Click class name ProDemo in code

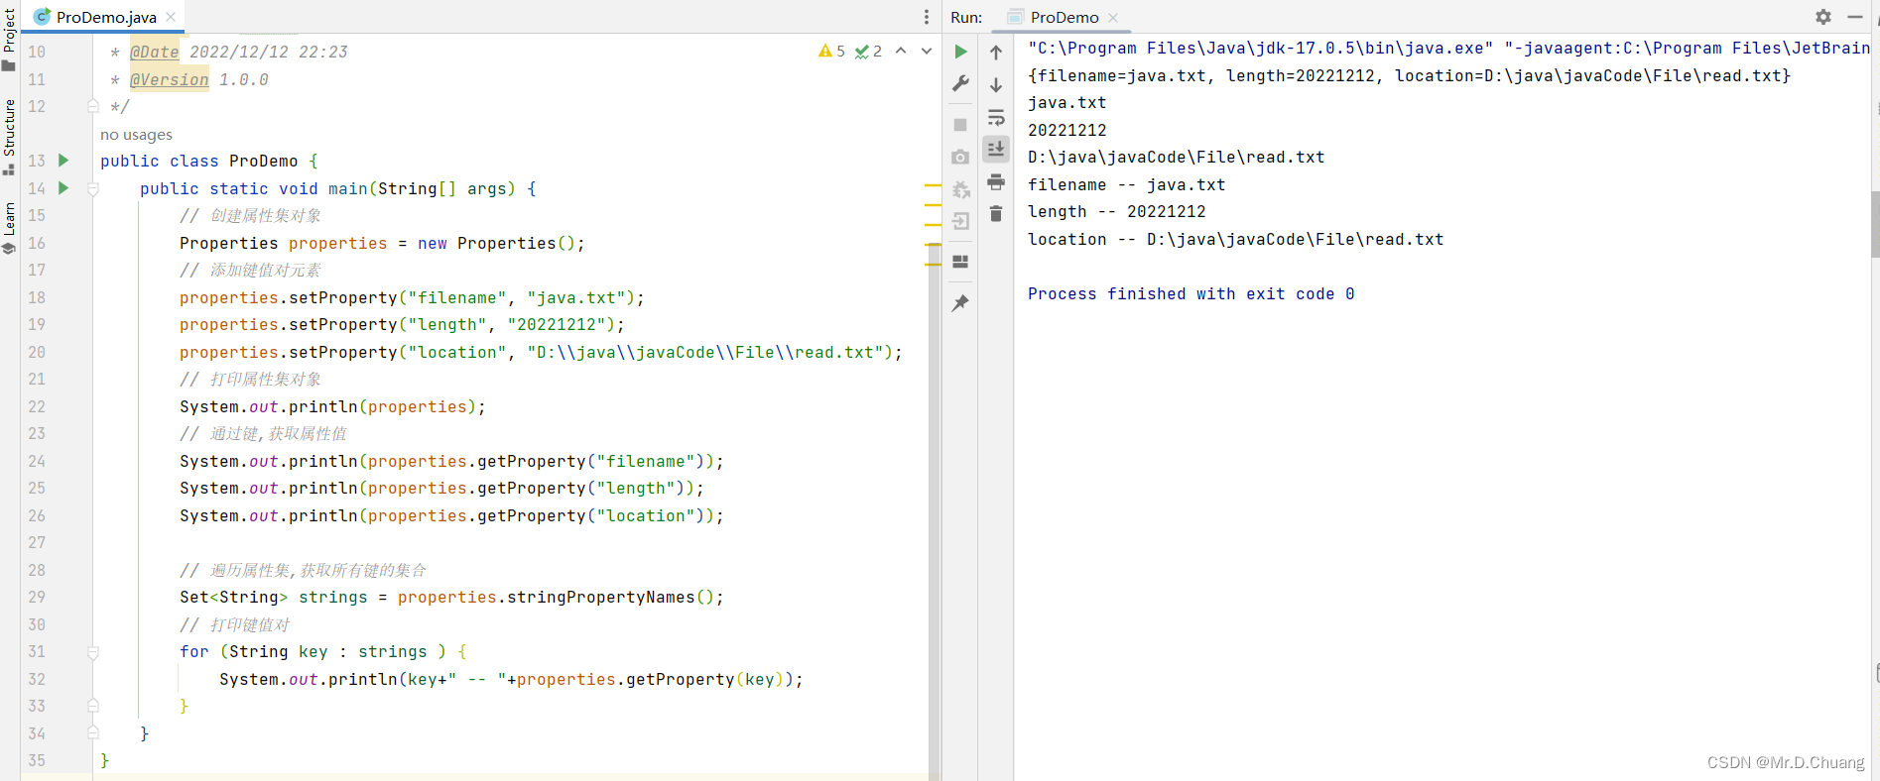tap(263, 161)
